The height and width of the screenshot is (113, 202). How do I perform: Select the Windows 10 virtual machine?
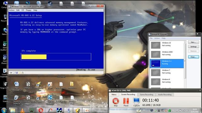(167, 45)
